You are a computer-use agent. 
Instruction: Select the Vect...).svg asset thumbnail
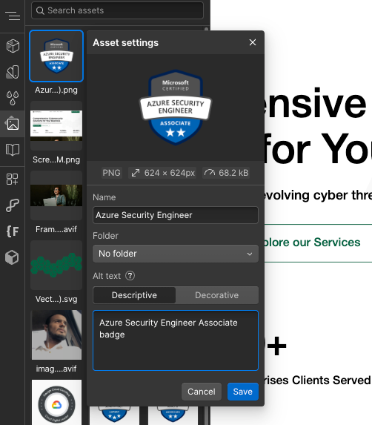56,265
